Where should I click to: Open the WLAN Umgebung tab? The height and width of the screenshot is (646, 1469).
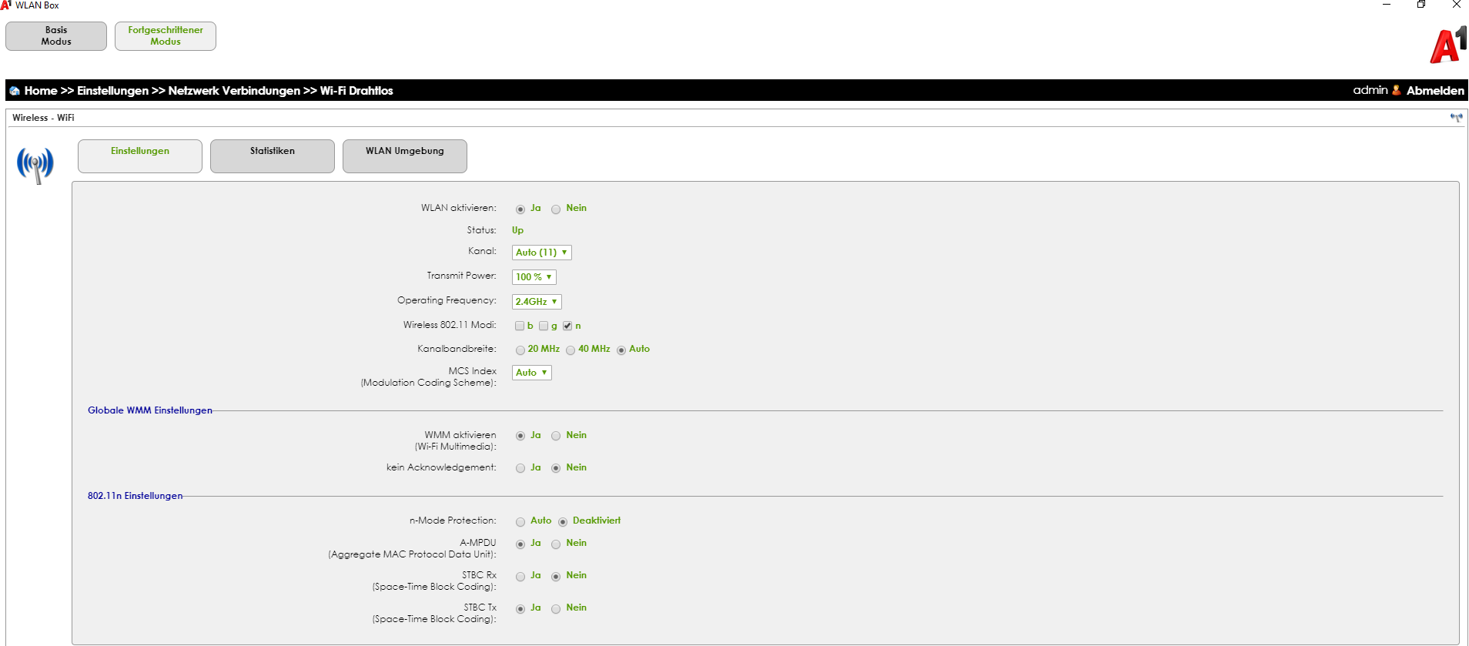coord(405,156)
